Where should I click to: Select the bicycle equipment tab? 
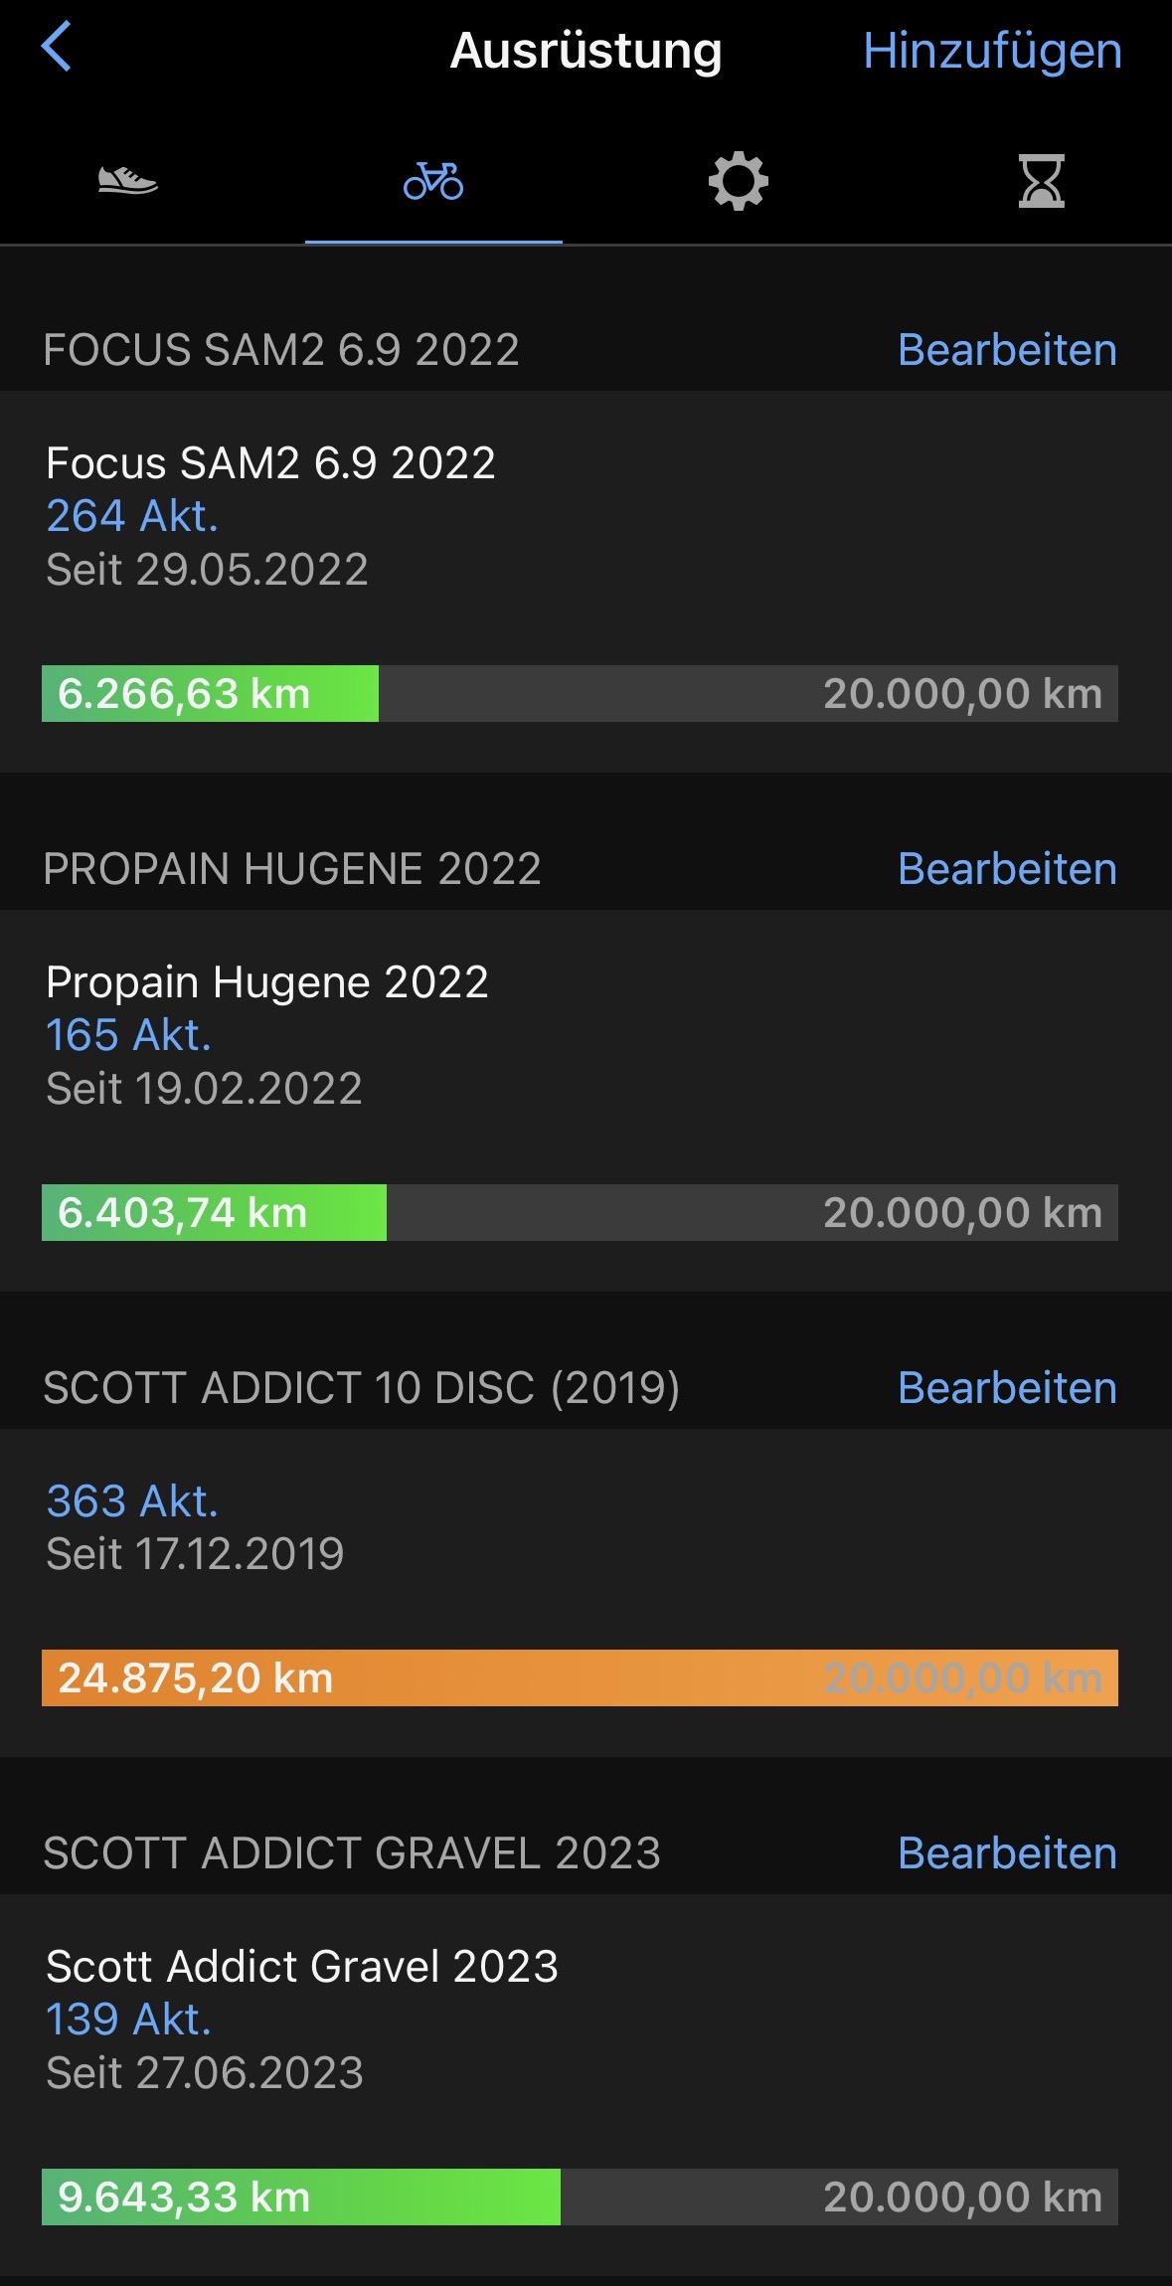[433, 181]
